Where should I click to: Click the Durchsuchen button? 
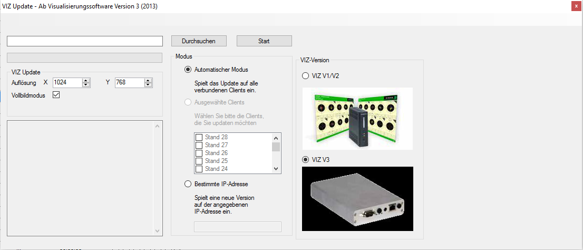point(200,41)
